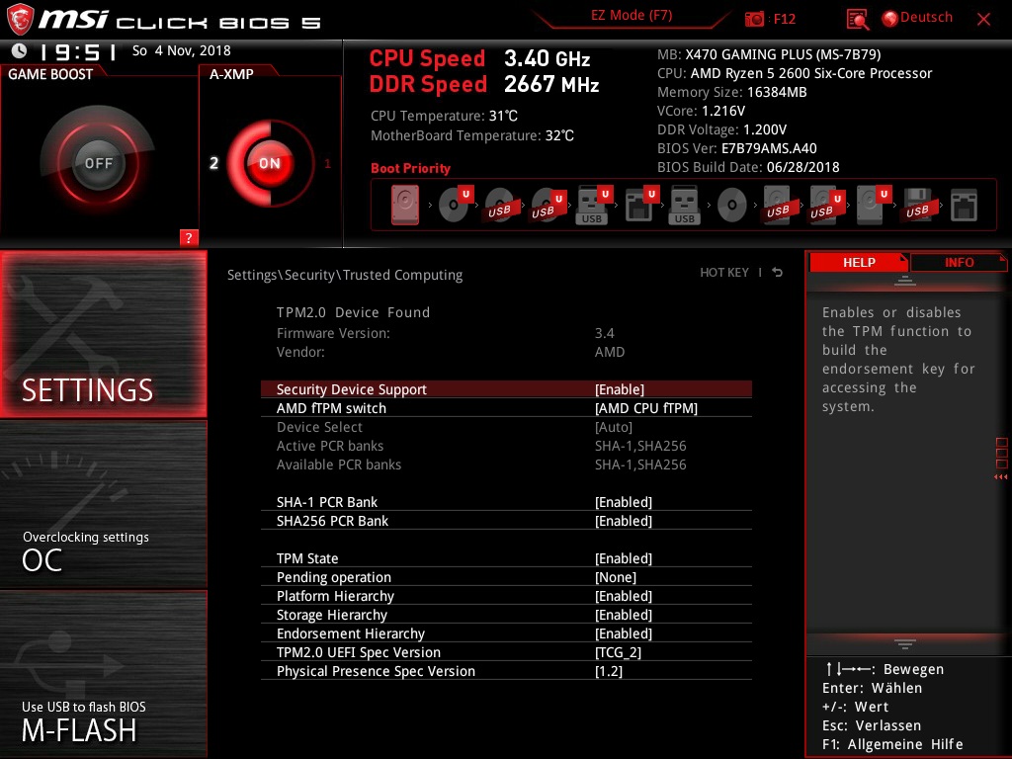The width and height of the screenshot is (1012, 759).
Task: Select the floppy USB boot device icon
Action: click(917, 206)
